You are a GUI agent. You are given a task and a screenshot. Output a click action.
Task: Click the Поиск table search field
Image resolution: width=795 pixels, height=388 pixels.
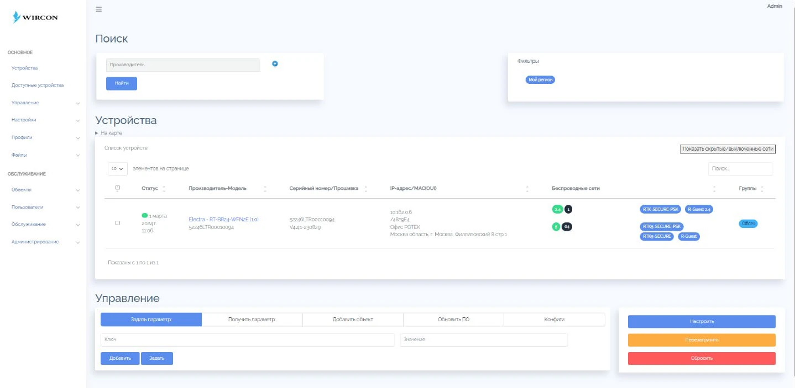(740, 169)
